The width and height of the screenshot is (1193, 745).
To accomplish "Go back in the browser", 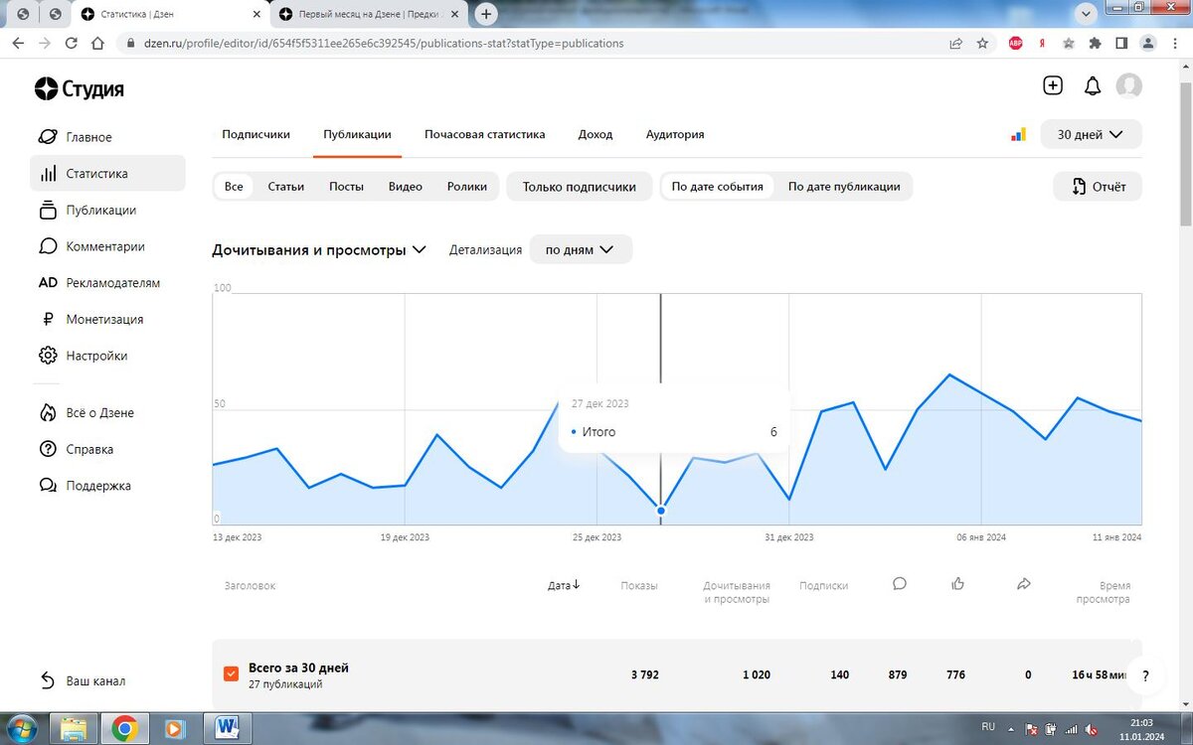I will tap(18, 44).
